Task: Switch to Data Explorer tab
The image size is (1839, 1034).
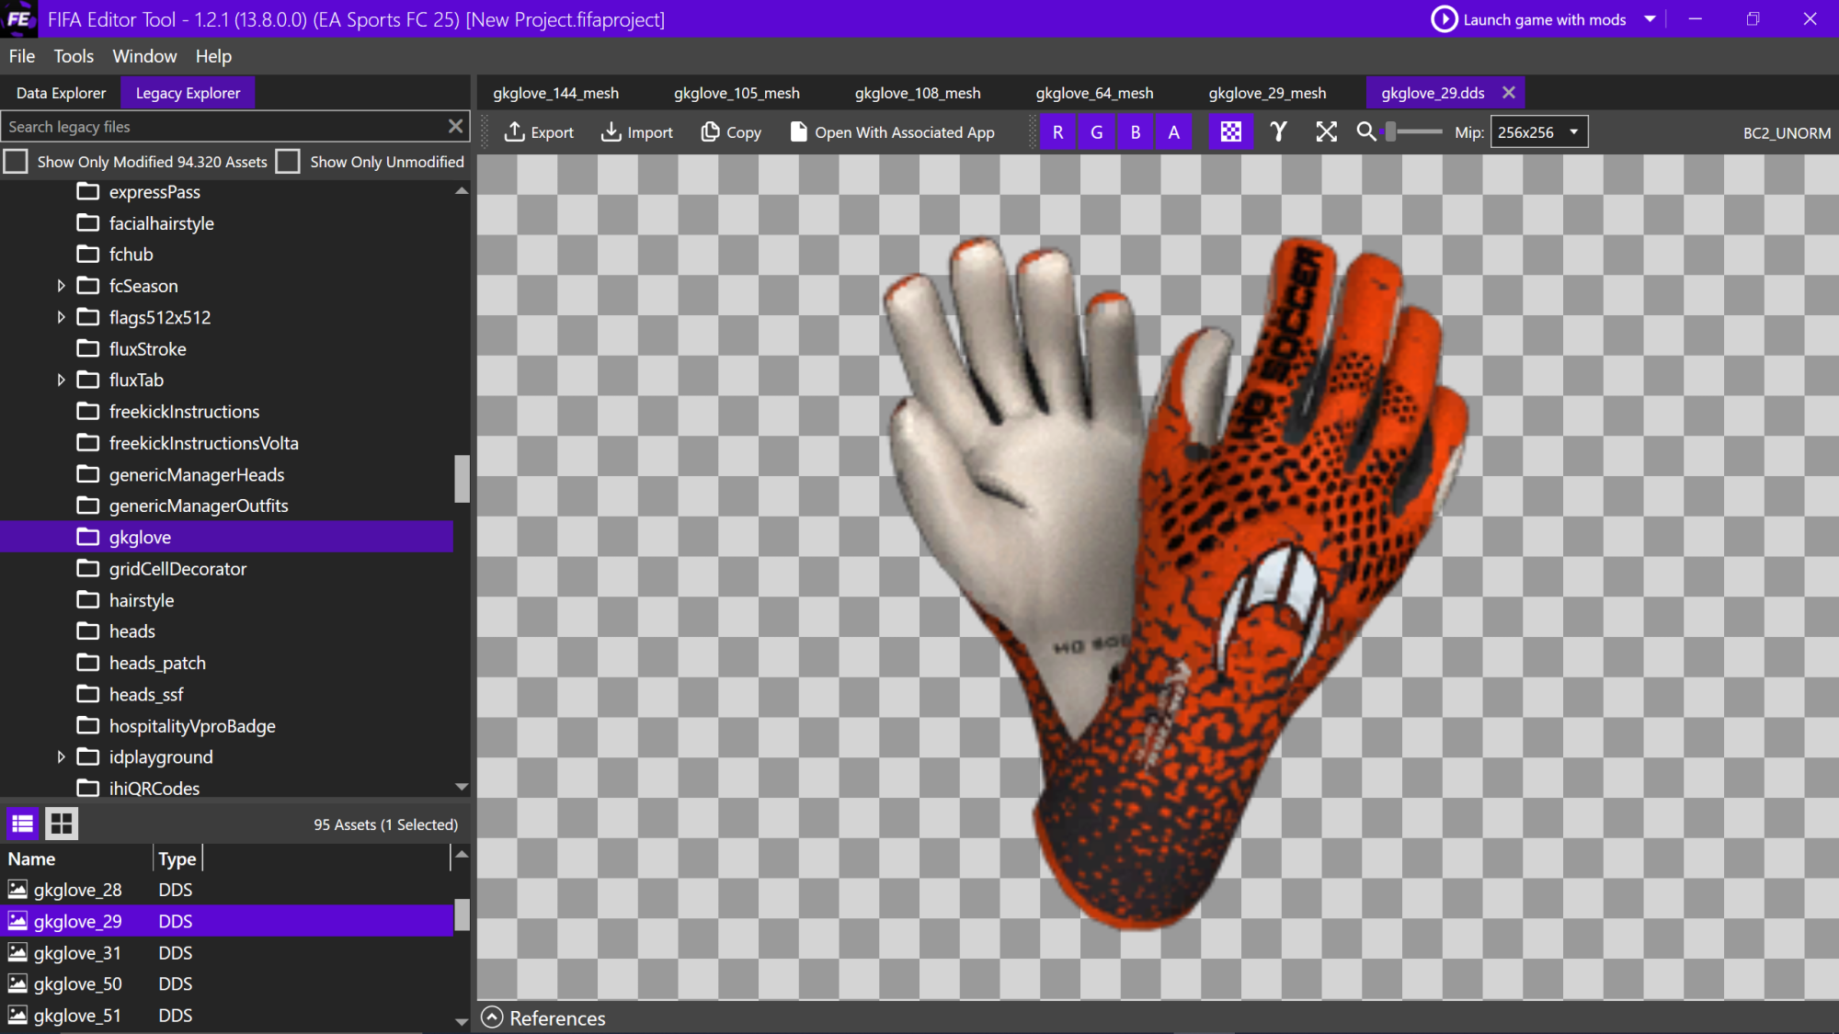Action: (x=61, y=93)
